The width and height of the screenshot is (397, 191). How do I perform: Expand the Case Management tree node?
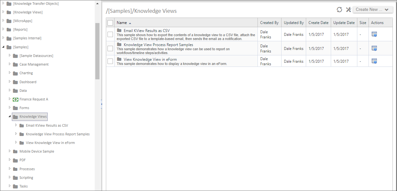pyautogui.click(x=10, y=64)
